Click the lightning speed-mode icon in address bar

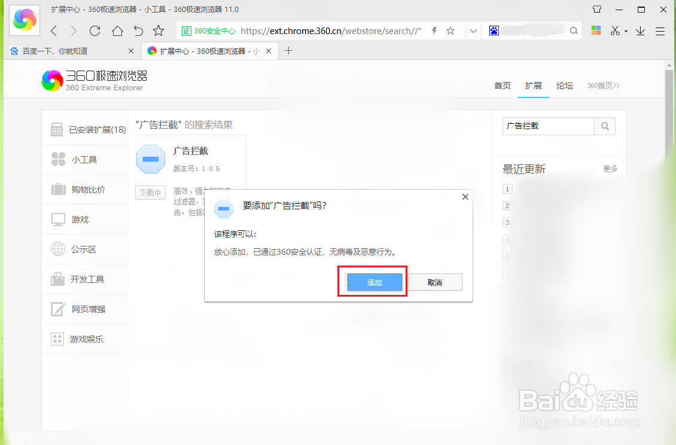[434, 31]
